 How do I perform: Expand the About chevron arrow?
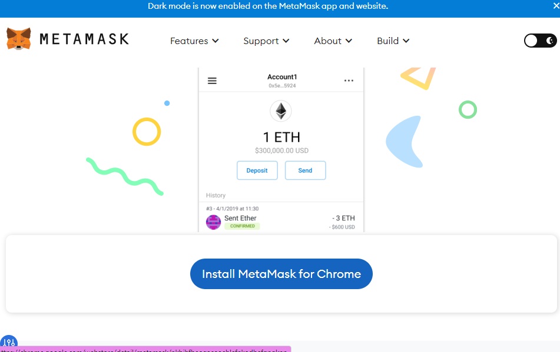pos(349,41)
